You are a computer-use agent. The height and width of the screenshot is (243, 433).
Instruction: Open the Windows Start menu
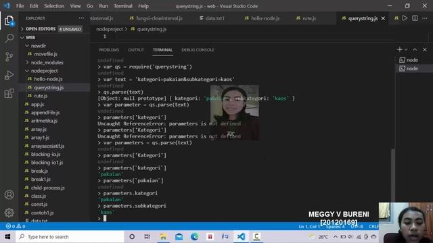[x=7, y=237]
